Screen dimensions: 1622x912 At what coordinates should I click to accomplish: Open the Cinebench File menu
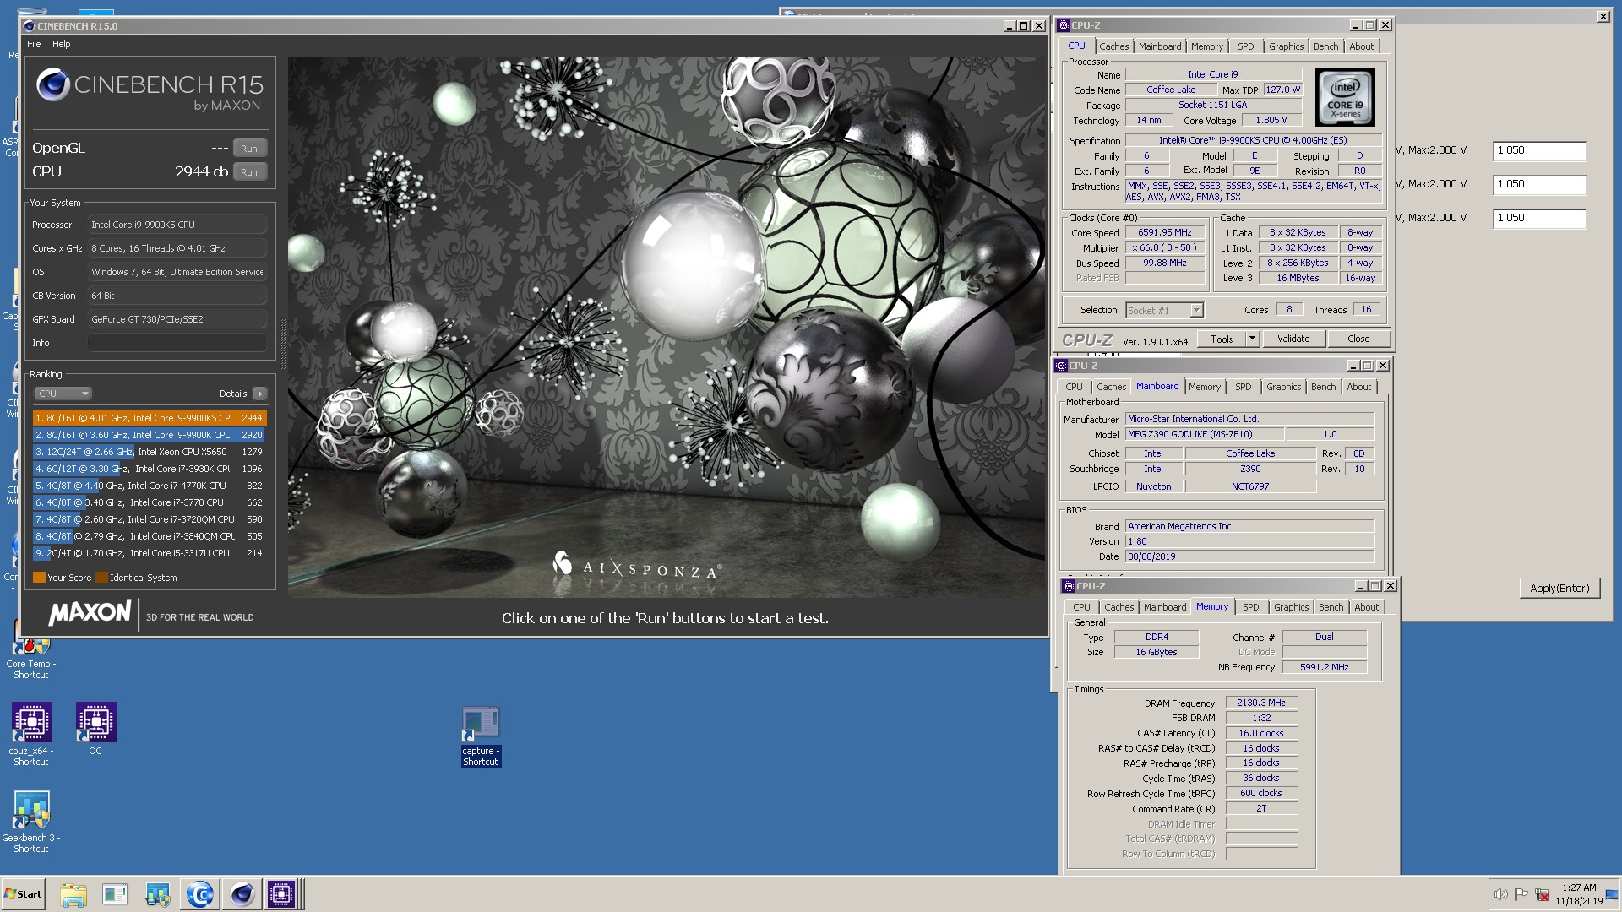pos(34,44)
